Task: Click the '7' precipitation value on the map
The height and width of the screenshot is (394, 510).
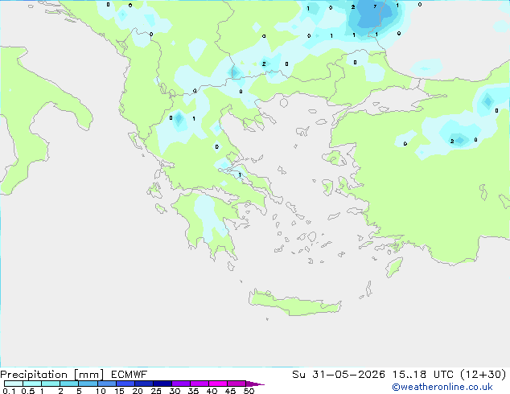Action: pos(375,6)
